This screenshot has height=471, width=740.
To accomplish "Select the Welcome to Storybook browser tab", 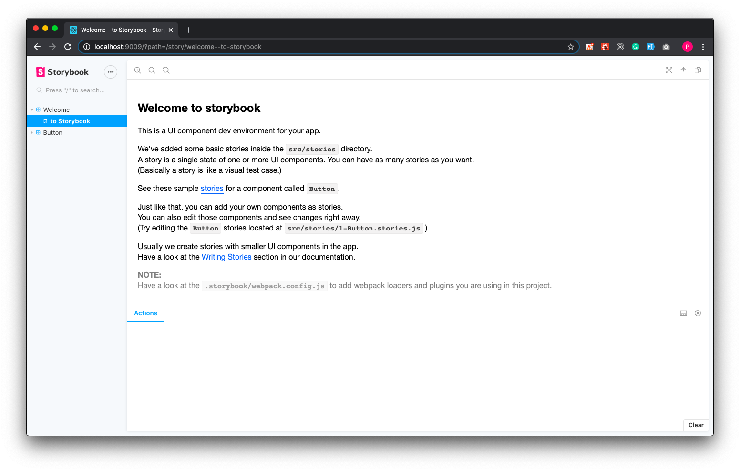I will pyautogui.click(x=121, y=30).
